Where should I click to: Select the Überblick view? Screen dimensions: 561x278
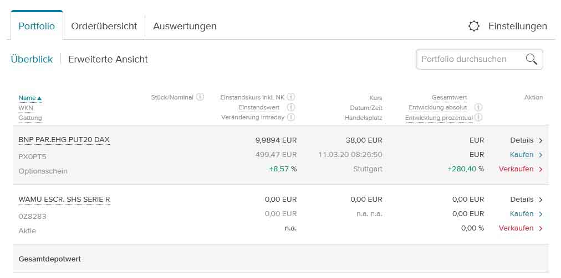click(x=32, y=59)
